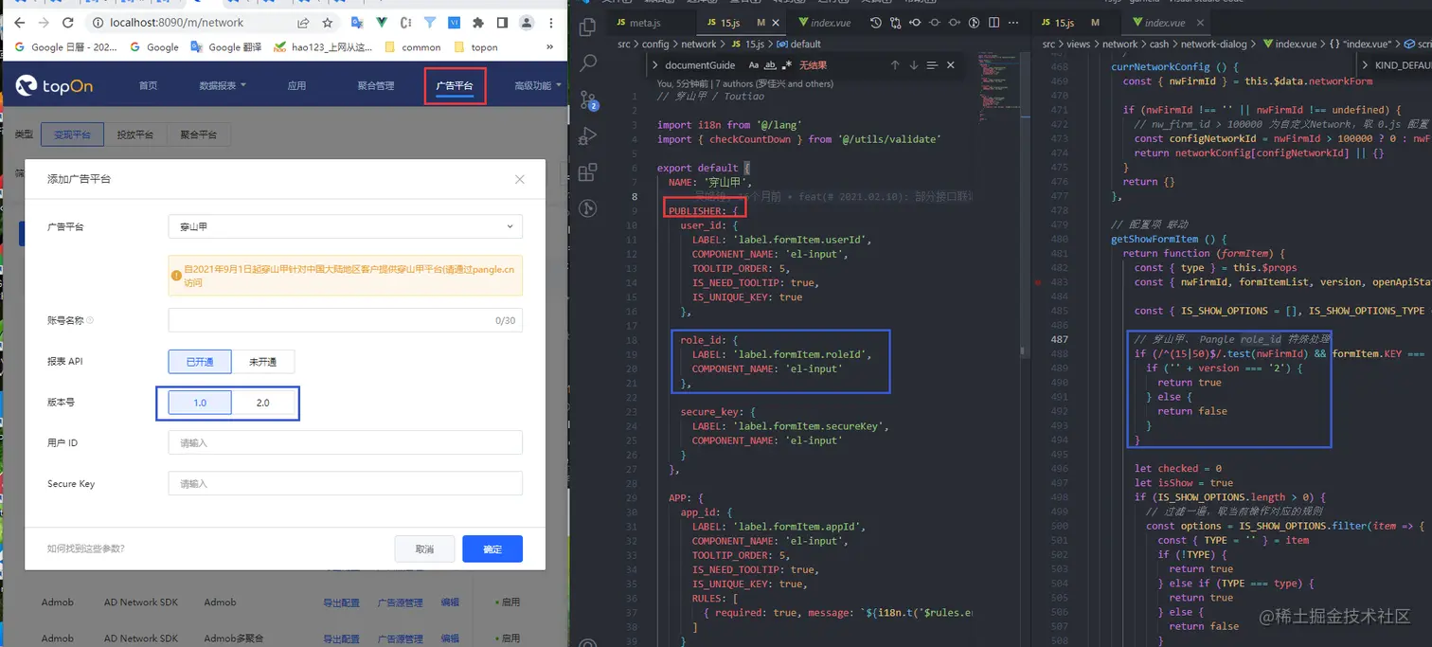Click the file history icon in editor toolbar

pyautogui.click(x=876, y=22)
